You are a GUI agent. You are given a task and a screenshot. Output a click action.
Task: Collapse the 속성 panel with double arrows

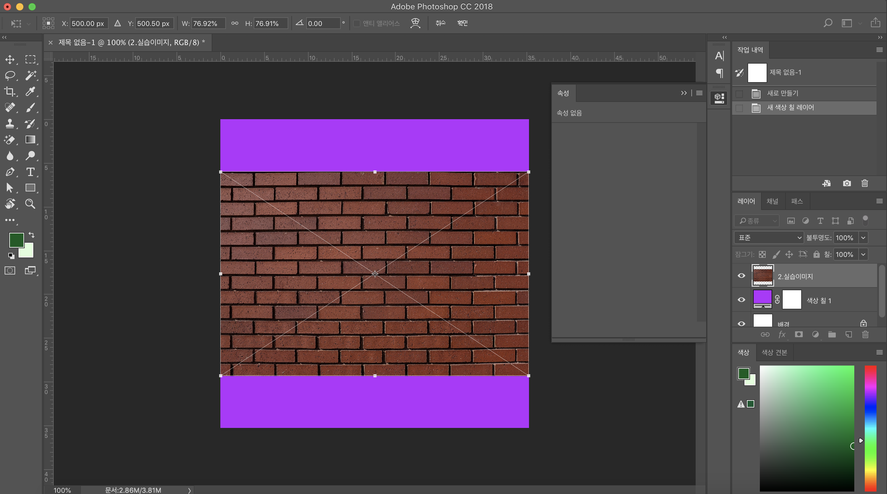[x=684, y=93]
